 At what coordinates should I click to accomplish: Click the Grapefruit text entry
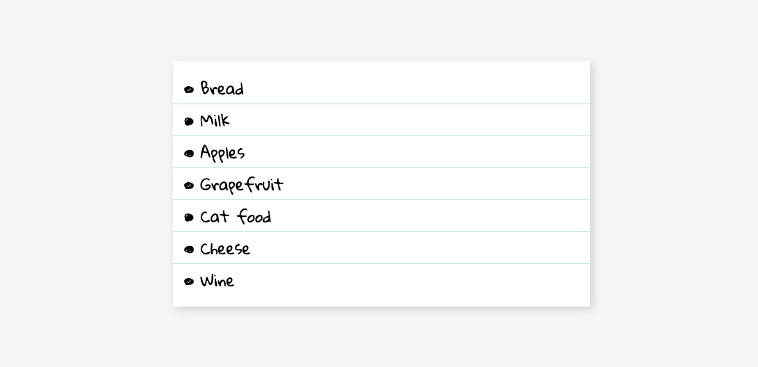[241, 185]
